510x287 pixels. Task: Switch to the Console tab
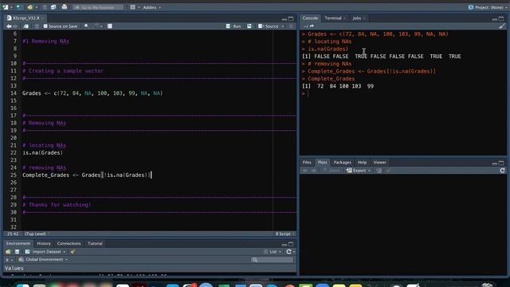tap(310, 18)
